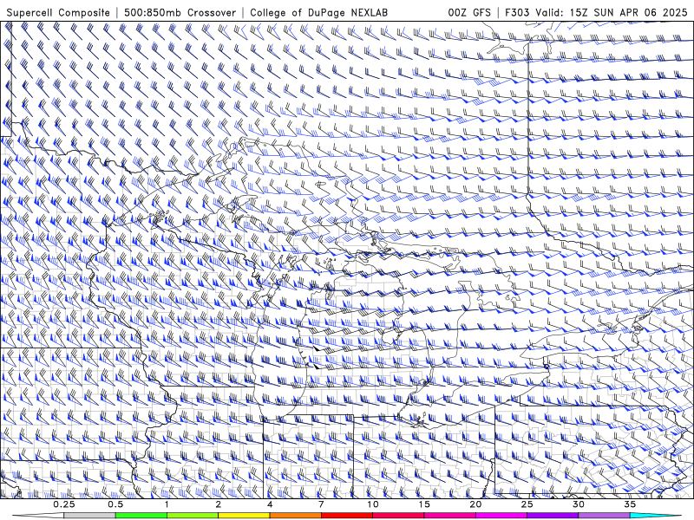694x520 pixels.
Task: Click the '25' scale value
Action: coord(527,504)
